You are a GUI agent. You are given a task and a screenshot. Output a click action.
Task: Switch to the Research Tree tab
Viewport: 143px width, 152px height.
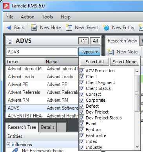[22, 127]
